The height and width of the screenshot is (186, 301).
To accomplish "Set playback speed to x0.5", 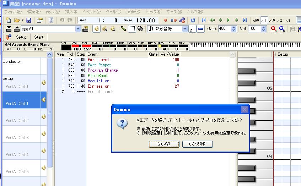I will click(x=256, y=20).
